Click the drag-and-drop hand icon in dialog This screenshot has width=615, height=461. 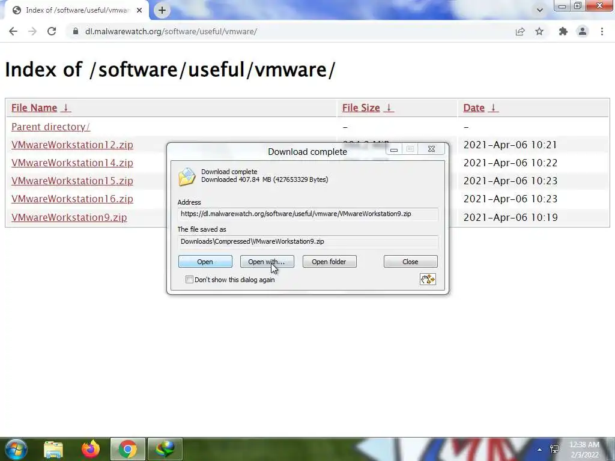[428, 279]
